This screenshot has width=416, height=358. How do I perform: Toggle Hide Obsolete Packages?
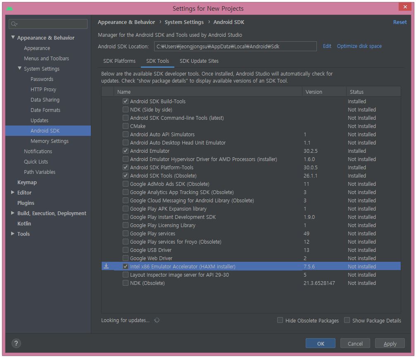click(280, 320)
